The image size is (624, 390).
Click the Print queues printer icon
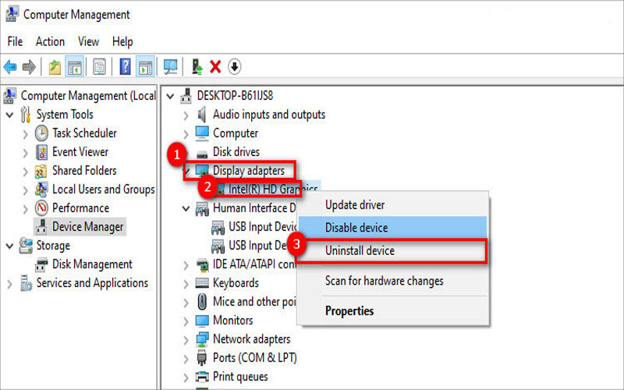pyautogui.click(x=202, y=377)
